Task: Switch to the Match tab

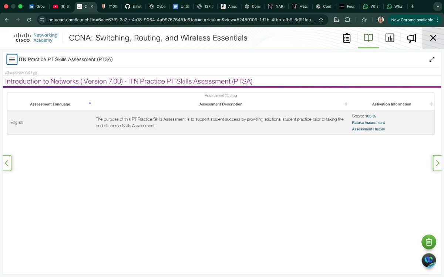Action: click(300, 6)
